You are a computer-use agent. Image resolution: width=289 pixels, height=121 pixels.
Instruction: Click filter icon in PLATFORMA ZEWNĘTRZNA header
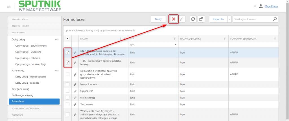(275, 39)
